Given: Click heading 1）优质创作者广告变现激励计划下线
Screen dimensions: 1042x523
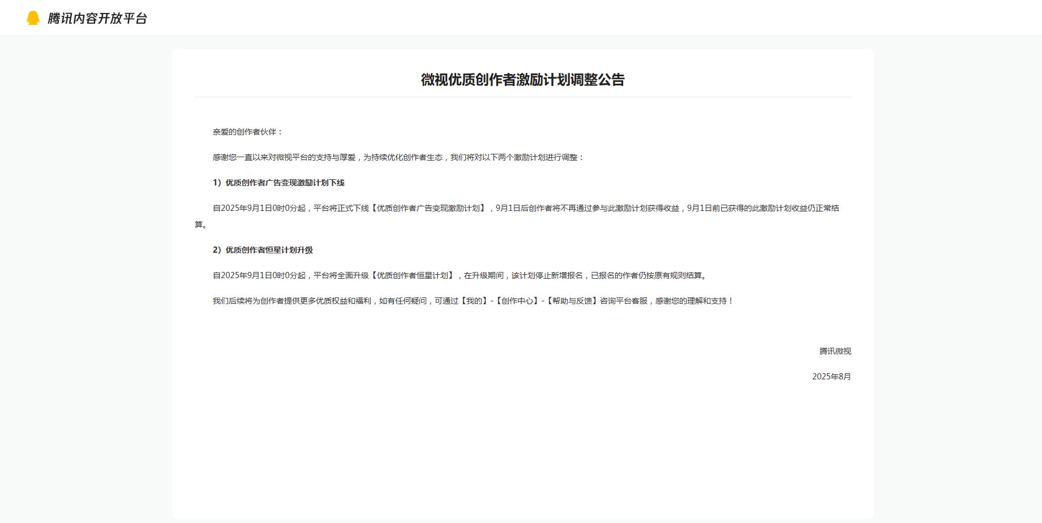Looking at the screenshot, I should (x=278, y=183).
